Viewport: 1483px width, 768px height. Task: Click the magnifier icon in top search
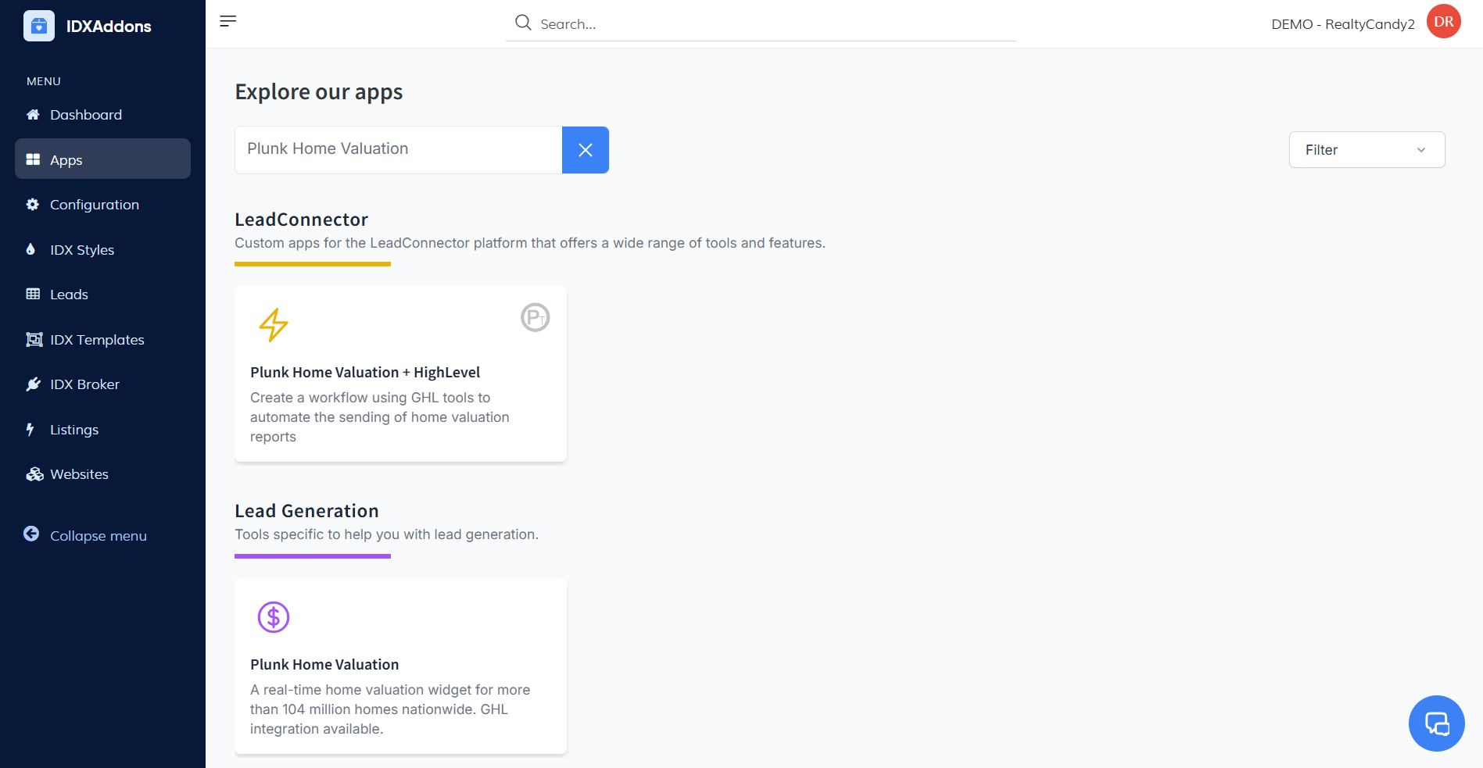click(x=523, y=23)
